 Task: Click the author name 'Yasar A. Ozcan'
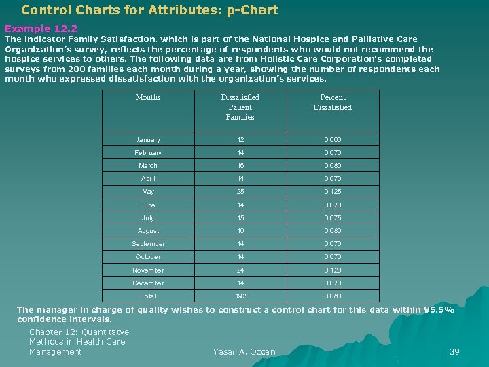(x=244, y=352)
